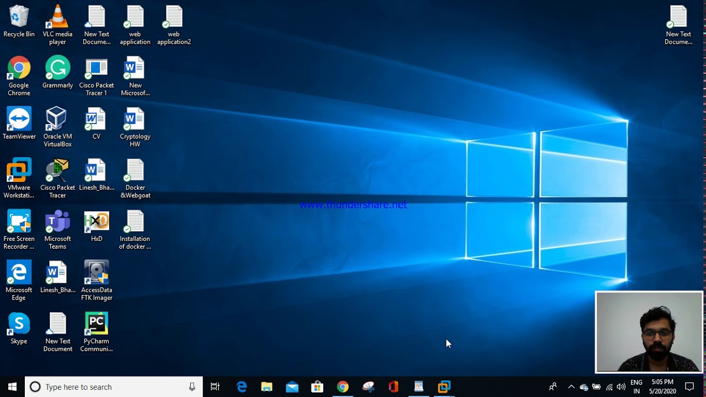Open the volume control in tray

[622, 387]
